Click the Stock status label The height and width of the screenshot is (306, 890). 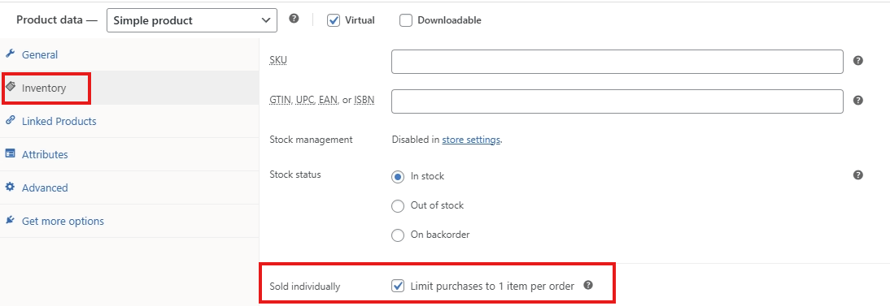(295, 174)
